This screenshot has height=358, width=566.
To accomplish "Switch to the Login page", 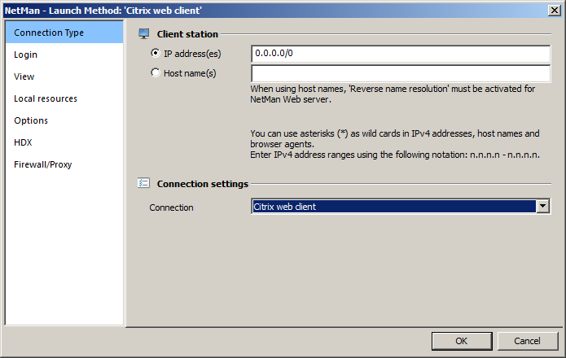I will [64, 55].
